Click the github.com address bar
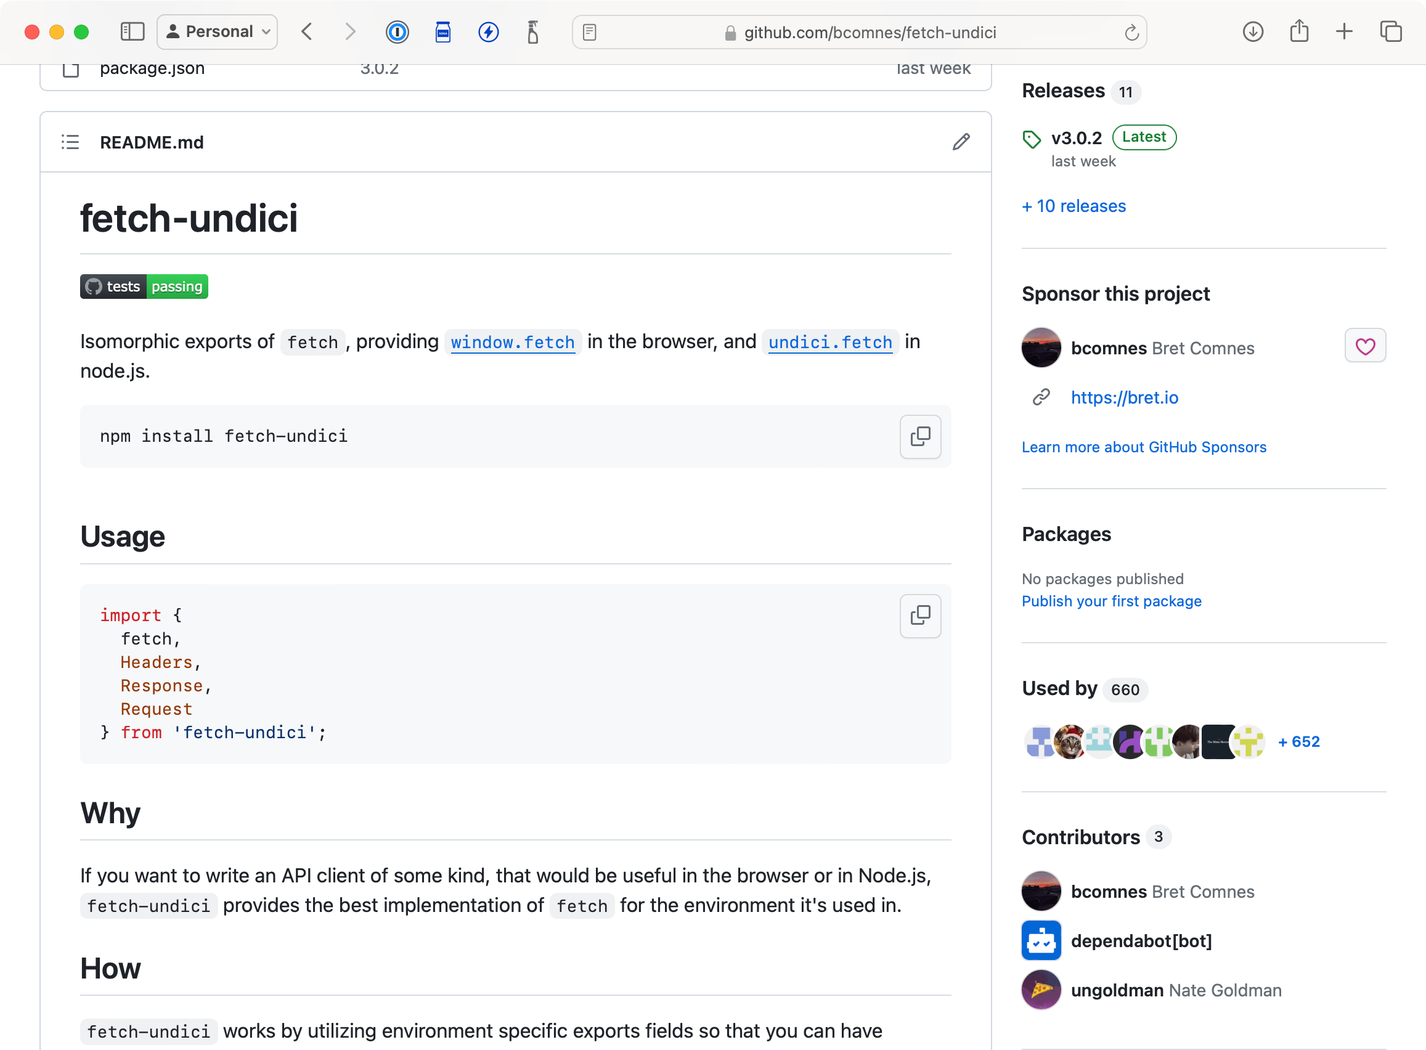 point(859,32)
